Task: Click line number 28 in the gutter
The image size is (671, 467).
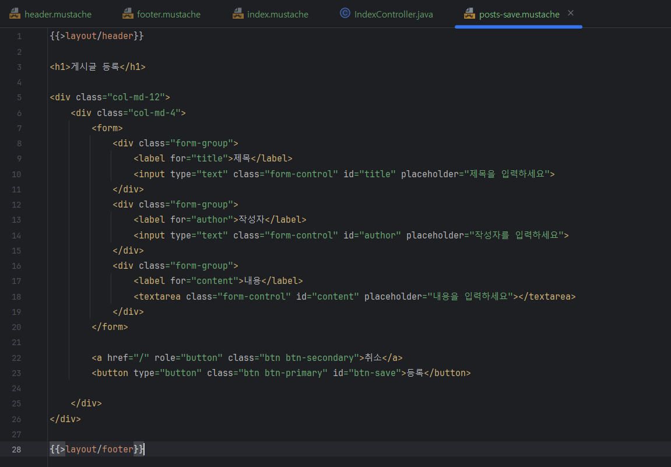Action: tap(16, 450)
